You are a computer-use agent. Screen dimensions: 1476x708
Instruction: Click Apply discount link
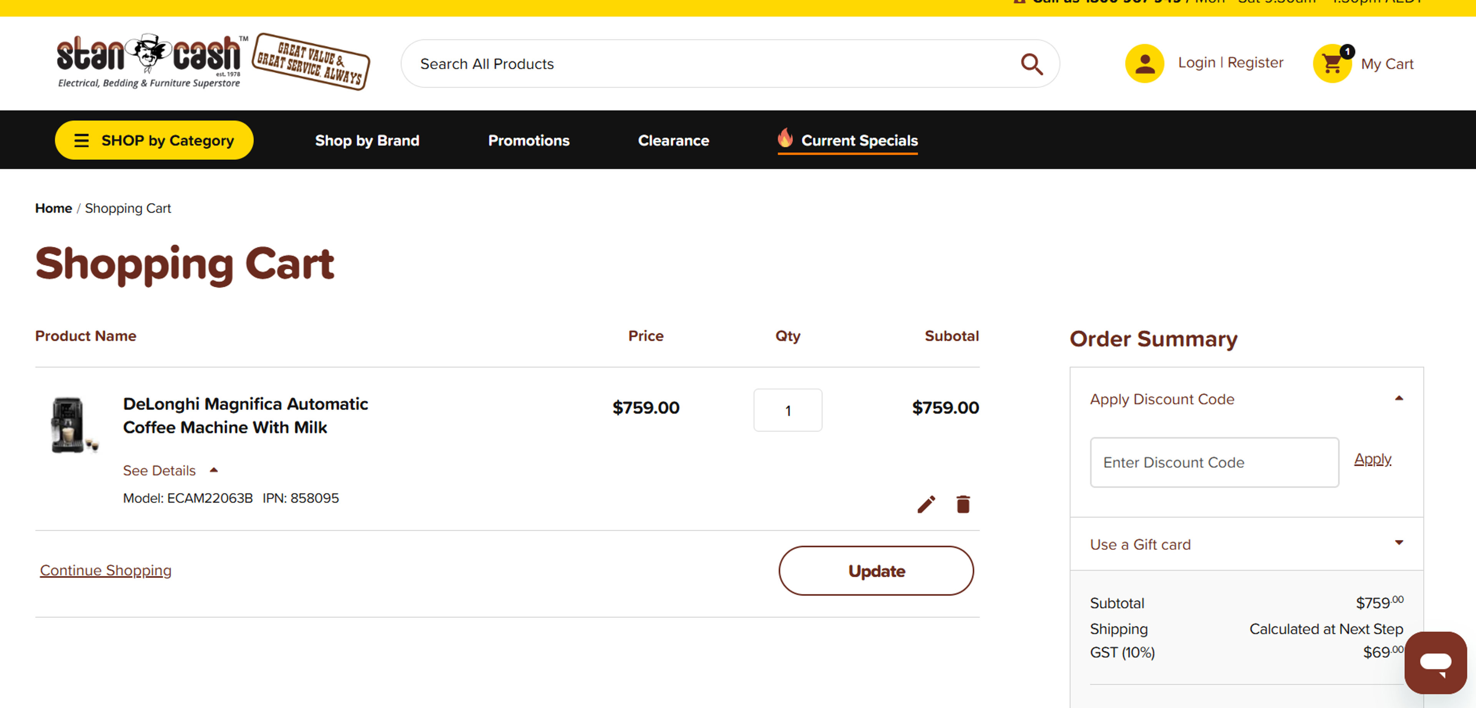tap(1372, 459)
